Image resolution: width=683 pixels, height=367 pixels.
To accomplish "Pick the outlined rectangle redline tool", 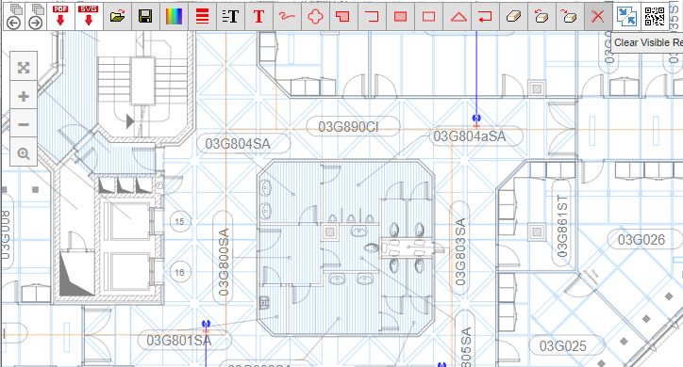I will tap(428, 16).
